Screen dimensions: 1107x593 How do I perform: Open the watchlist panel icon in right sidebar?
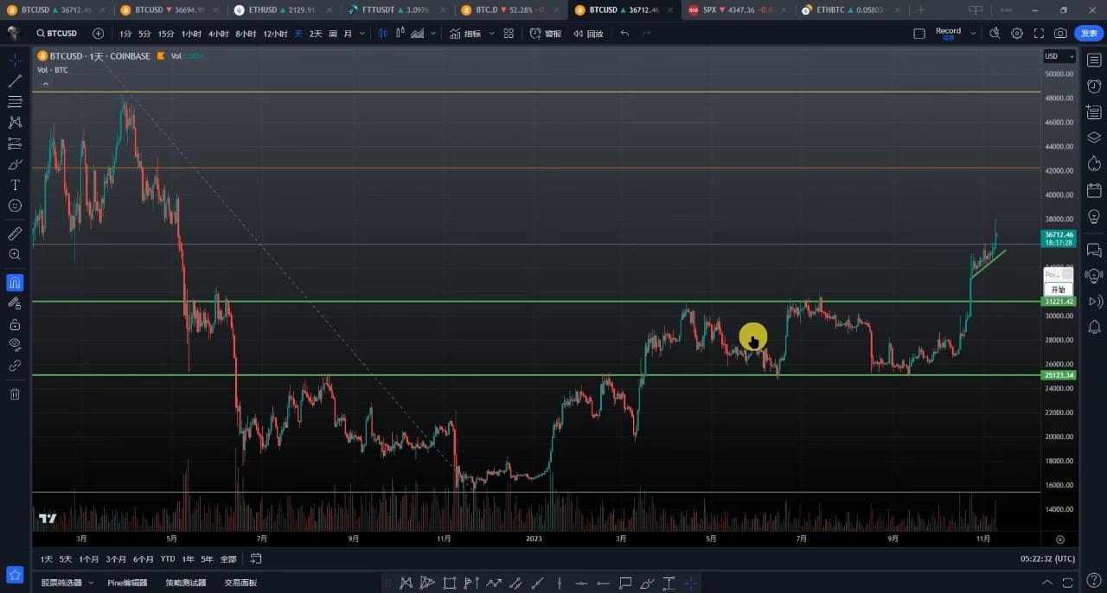(1094, 61)
